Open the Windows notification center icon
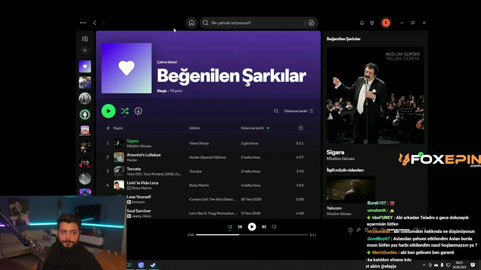Image resolution: width=481 pixels, height=270 pixels. pos(473,265)
